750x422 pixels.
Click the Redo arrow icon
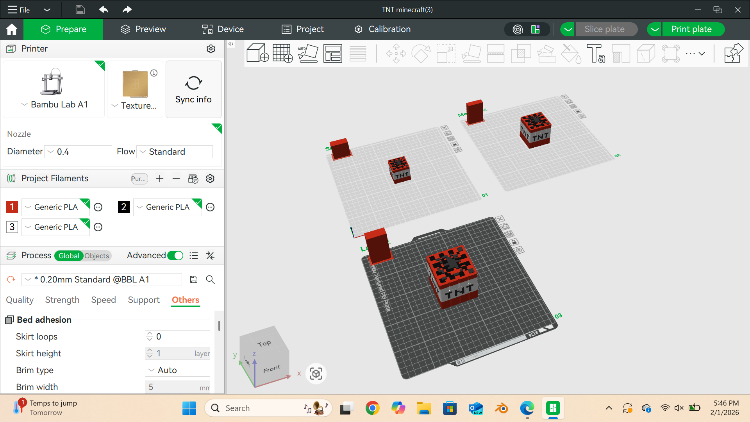[127, 9]
